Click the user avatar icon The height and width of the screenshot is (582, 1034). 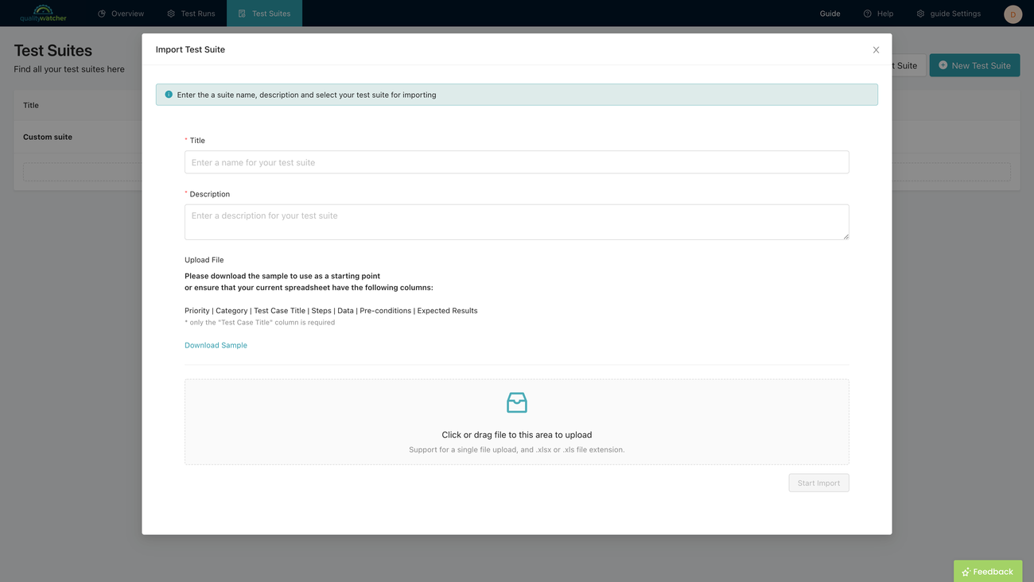[1013, 14]
